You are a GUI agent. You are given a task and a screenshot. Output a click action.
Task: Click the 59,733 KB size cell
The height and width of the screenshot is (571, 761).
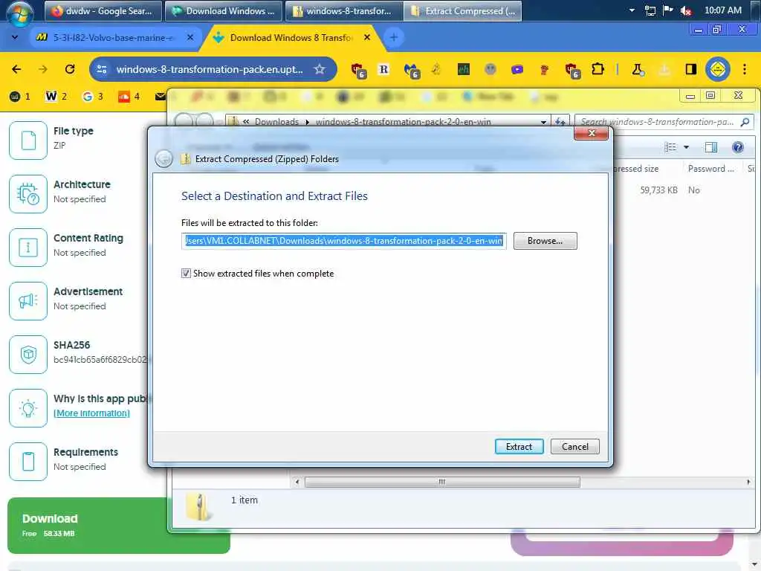658,190
